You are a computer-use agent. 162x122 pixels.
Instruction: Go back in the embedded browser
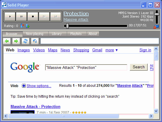[7, 41]
